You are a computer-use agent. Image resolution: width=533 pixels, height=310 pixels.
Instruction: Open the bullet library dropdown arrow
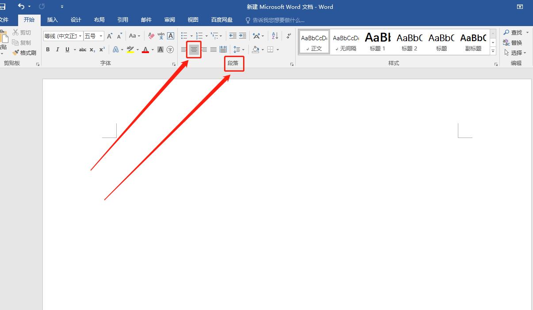click(191, 36)
